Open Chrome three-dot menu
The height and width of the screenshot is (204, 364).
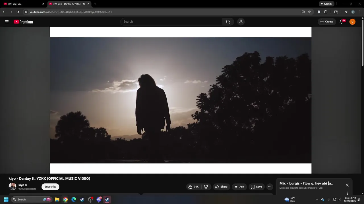pos(360,12)
